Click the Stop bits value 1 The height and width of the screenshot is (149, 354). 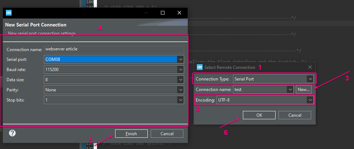tap(46, 100)
